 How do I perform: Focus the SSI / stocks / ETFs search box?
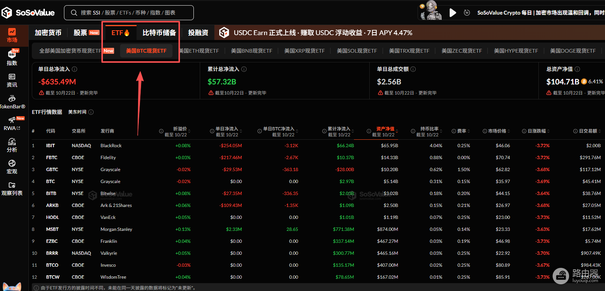(x=129, y=13)
